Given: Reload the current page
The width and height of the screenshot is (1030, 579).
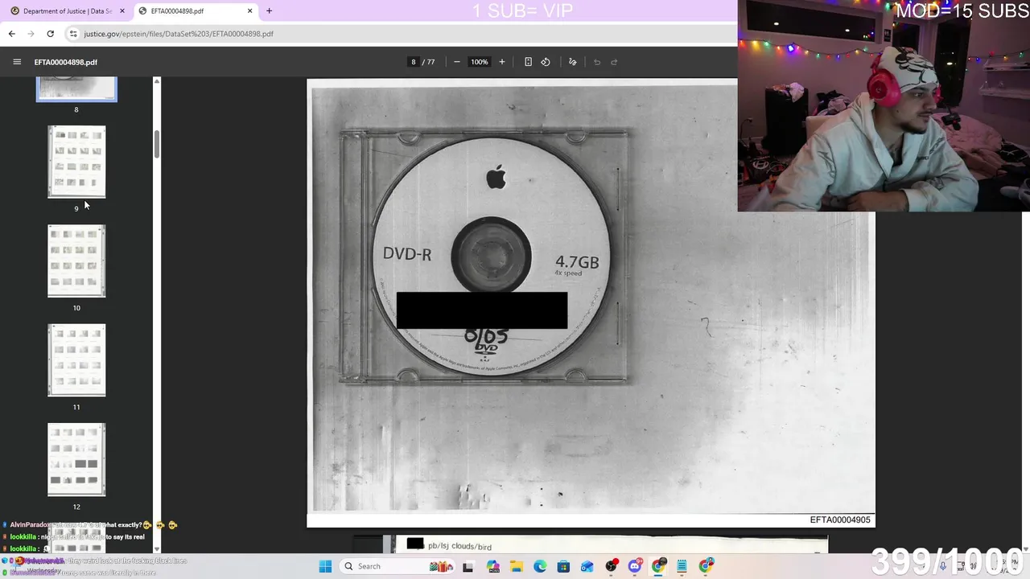Looking at the screenshot, I should pyautogui.click(x=50, y=34).
